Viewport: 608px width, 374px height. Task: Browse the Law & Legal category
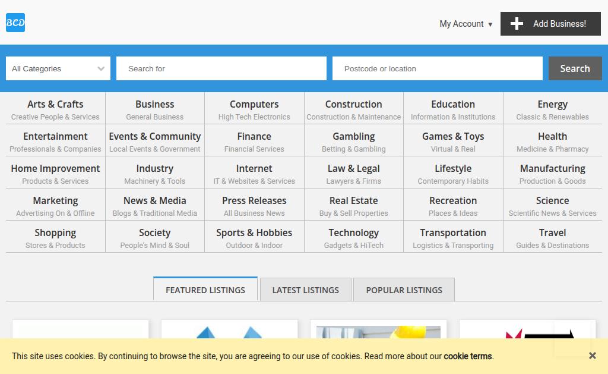354,168
